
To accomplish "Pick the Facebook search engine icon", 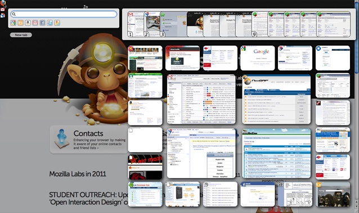I will coord(42,23).
